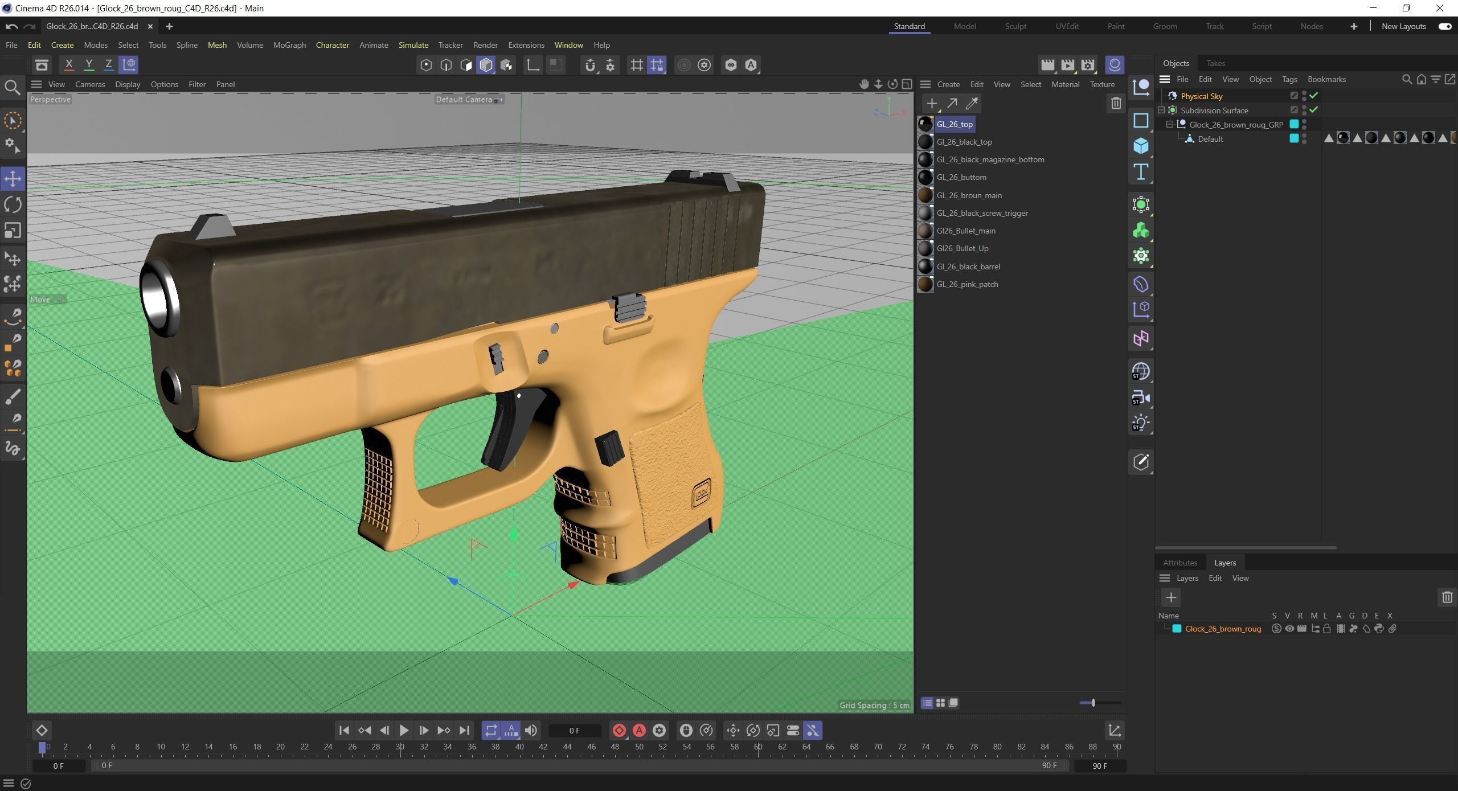Image resolution: width=1458 pixels, height=791 pixels.
Task: Select the Gl_26_black_barrel material
Action: pyautogui.click(x=968, y=267)
